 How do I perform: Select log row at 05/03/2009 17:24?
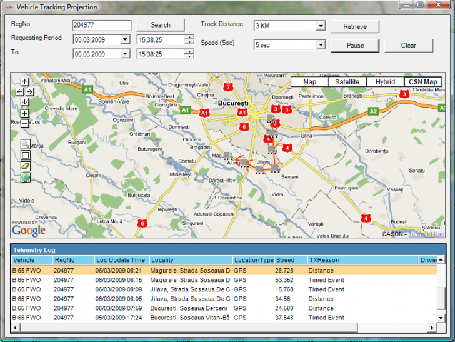tap(224, 318)
